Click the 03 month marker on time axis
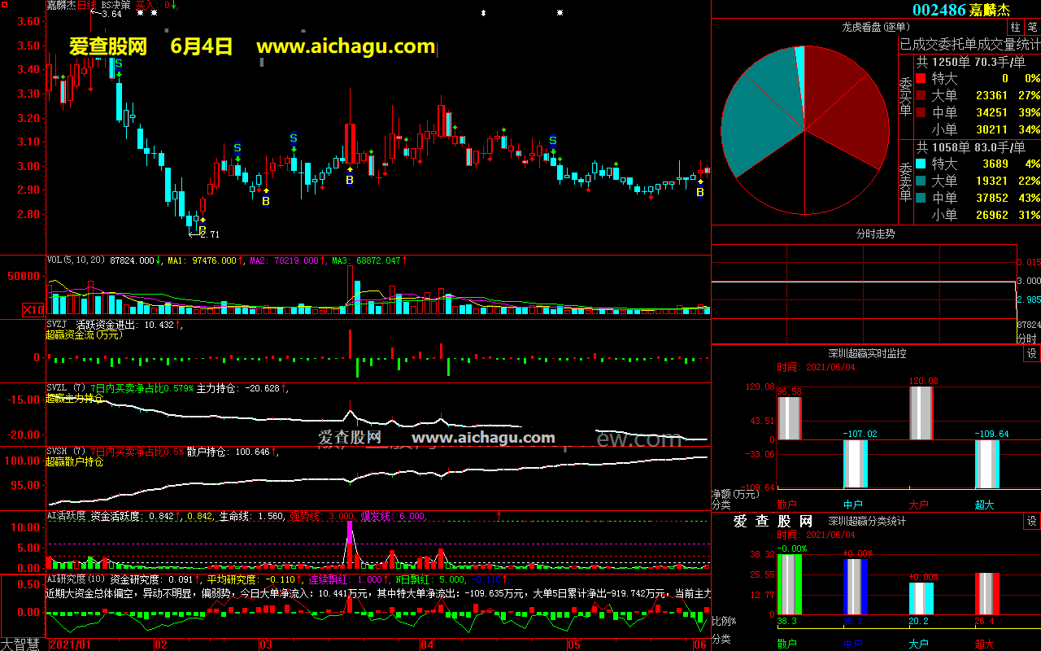This screenshot has width=1041, height=651. 265,644
